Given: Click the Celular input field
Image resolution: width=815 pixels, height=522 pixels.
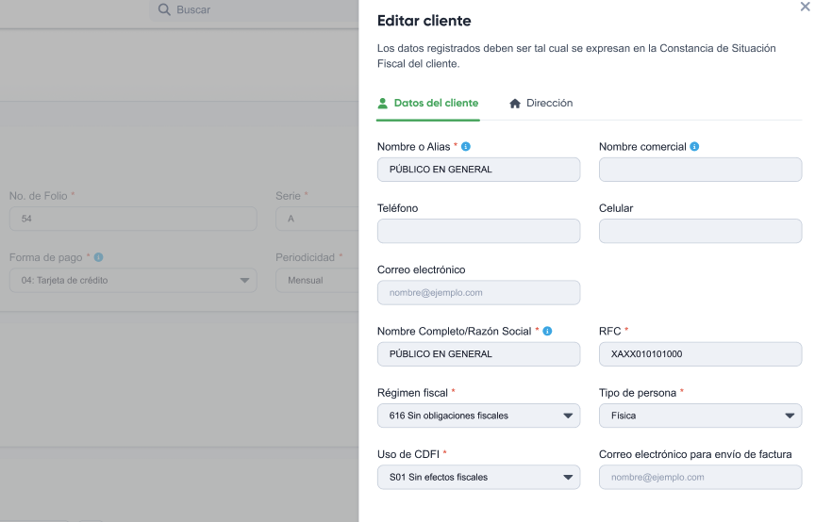Looking at the screenshot, I should [x=700, y=231].
